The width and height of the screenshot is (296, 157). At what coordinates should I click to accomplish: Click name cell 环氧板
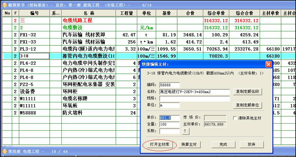[89, 106]
